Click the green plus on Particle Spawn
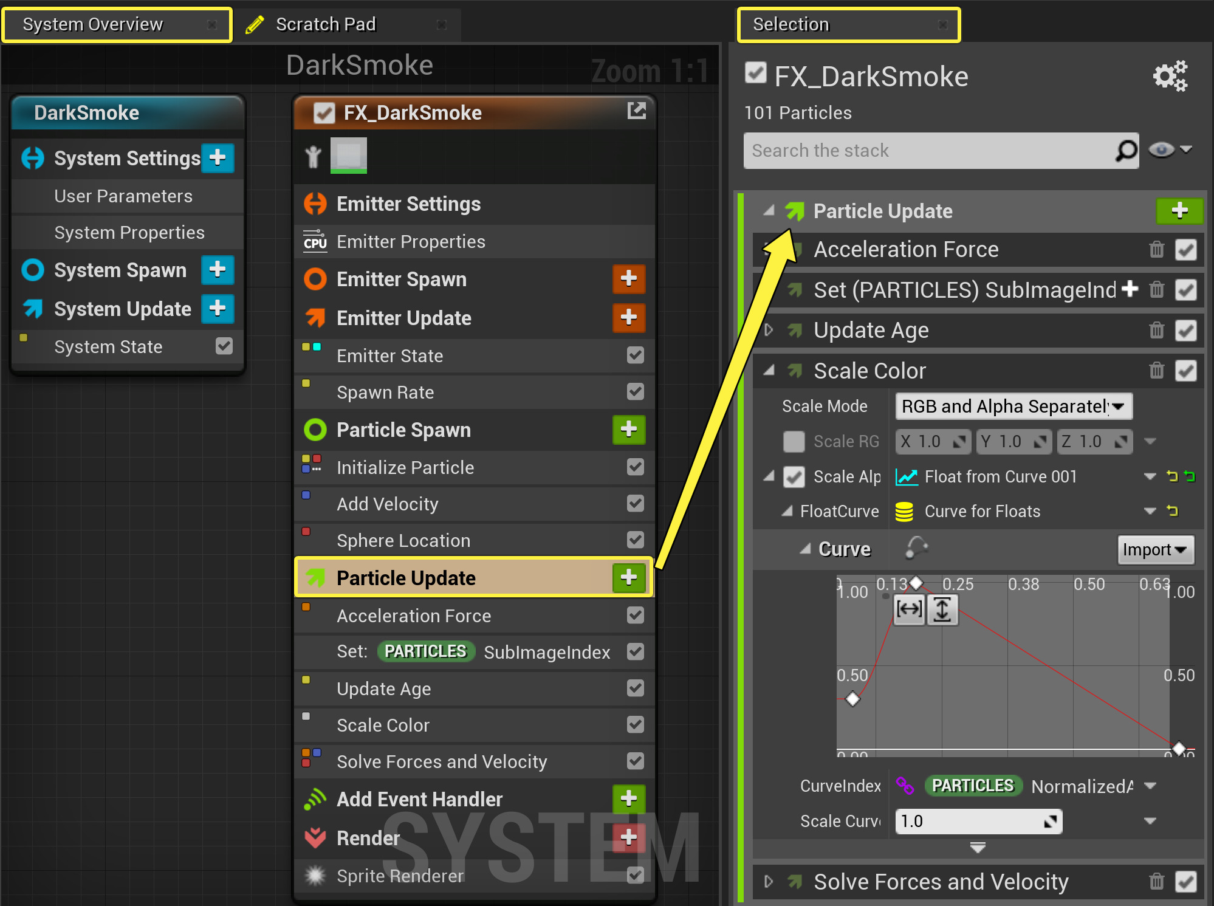 [628, 430]
